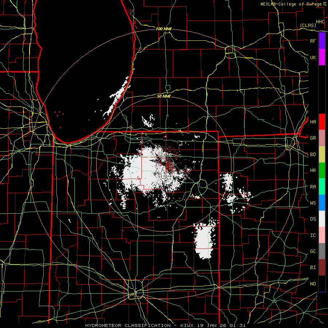This screenshot has height=328, width=328.
Task: Click the [CLAS] unit label
Action: [308, 25]
